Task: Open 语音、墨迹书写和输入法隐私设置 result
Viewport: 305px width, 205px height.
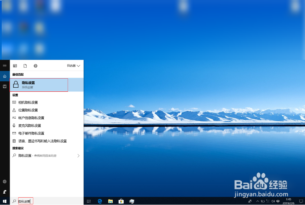Action: 47,141
